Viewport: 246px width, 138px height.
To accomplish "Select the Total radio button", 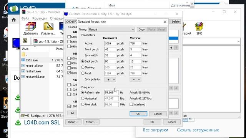I will (x=83, y=73).
